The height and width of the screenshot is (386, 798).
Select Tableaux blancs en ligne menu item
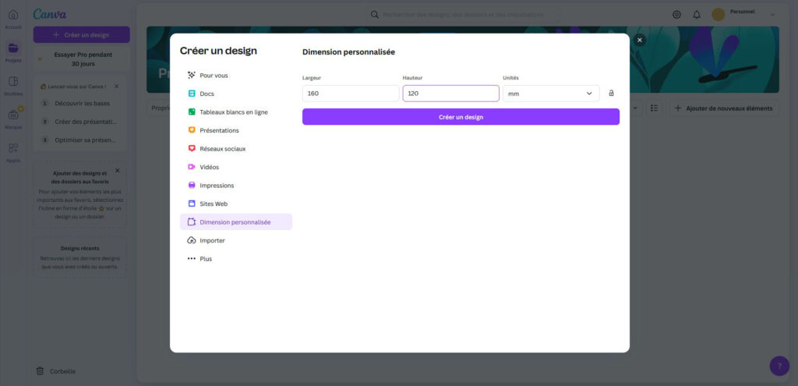pyautogui.click(x=233, y=112)
